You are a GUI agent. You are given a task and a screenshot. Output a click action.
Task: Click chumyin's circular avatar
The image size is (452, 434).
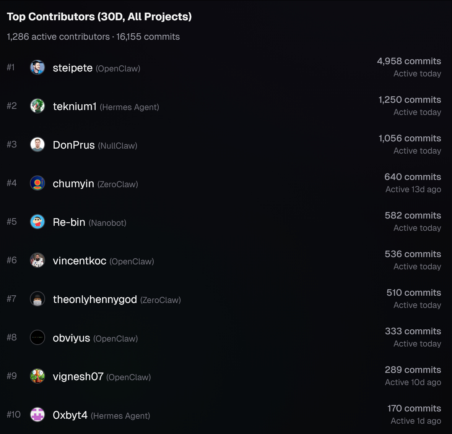(37, 183)
